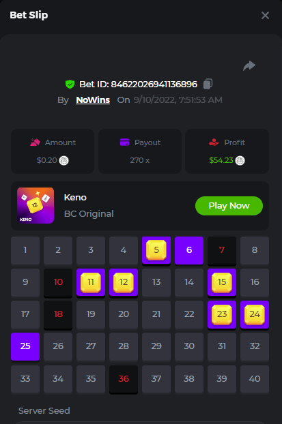282x424 pixels.
Task: Click the Keno game title
Action: point(75,198)
